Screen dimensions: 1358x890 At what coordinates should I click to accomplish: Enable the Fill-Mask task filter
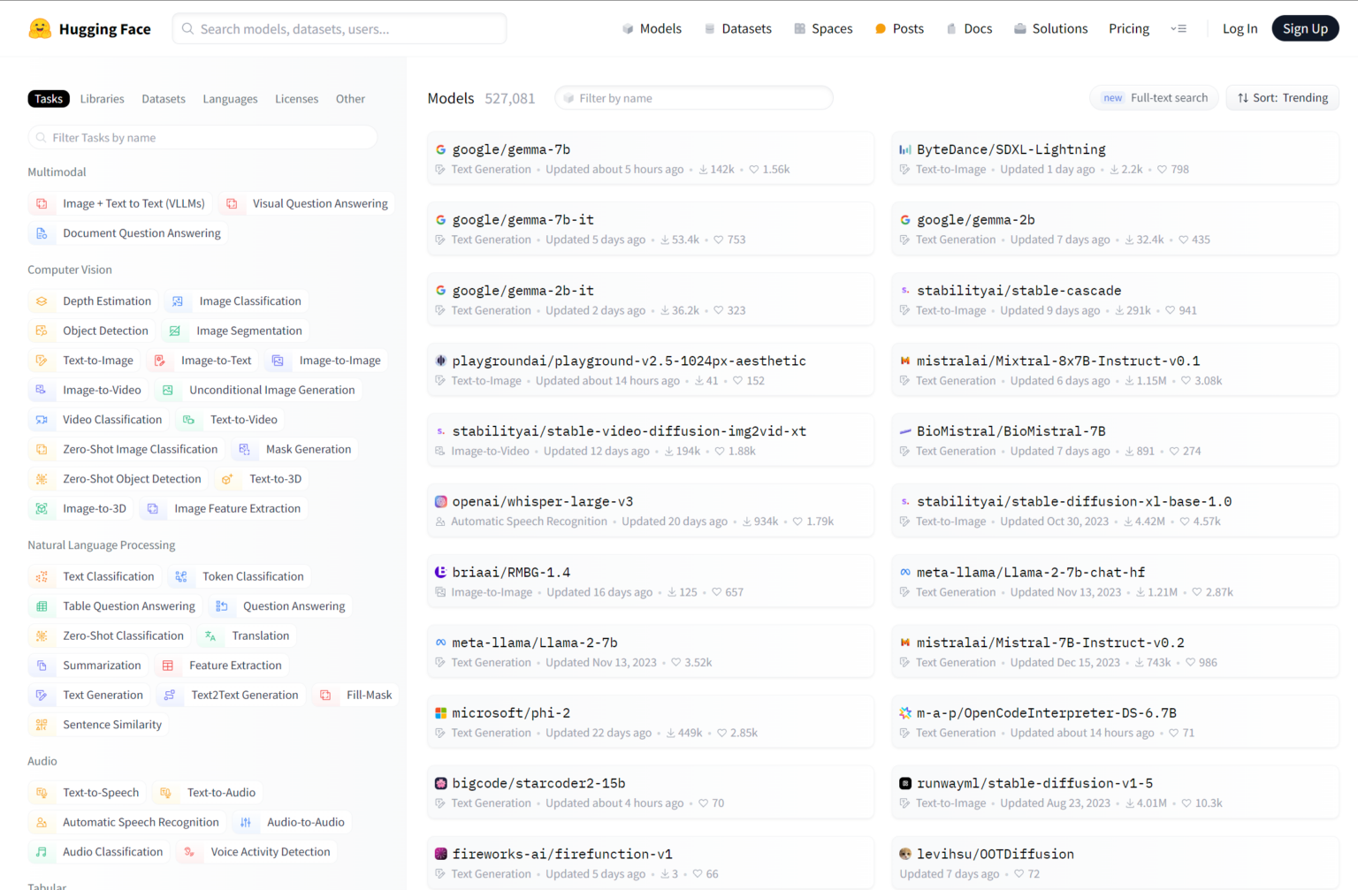[x=369, y=695]
